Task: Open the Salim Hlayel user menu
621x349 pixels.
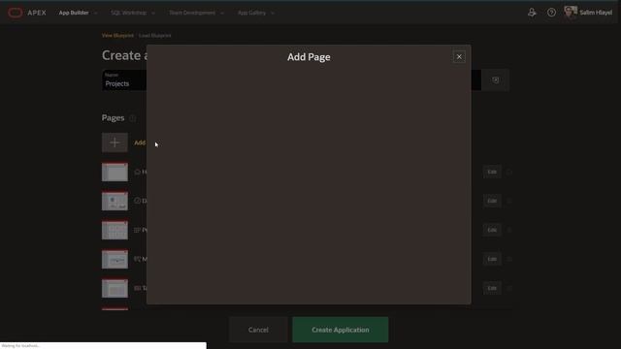Action: click(x=588, y=13)
